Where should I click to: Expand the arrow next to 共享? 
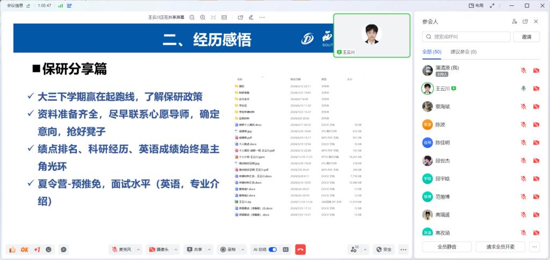[209, 249]
